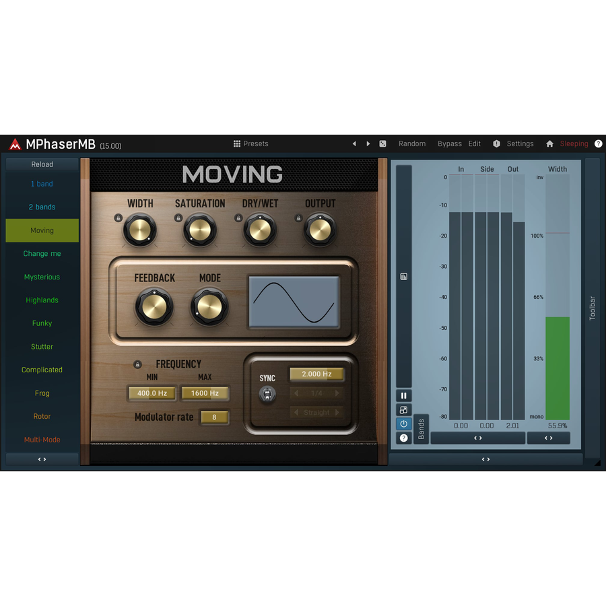Click the Output knob

[320, 230]
